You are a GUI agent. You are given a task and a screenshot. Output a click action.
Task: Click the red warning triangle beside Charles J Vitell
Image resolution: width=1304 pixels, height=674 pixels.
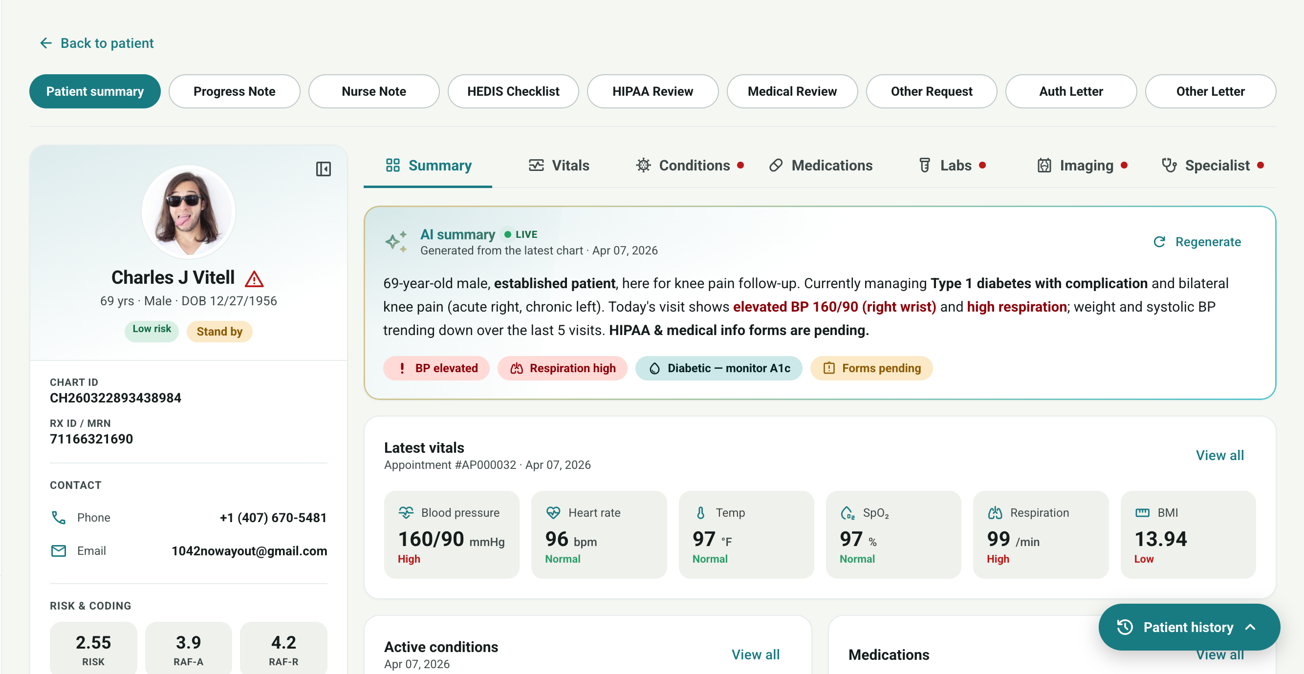click(254, 278)
